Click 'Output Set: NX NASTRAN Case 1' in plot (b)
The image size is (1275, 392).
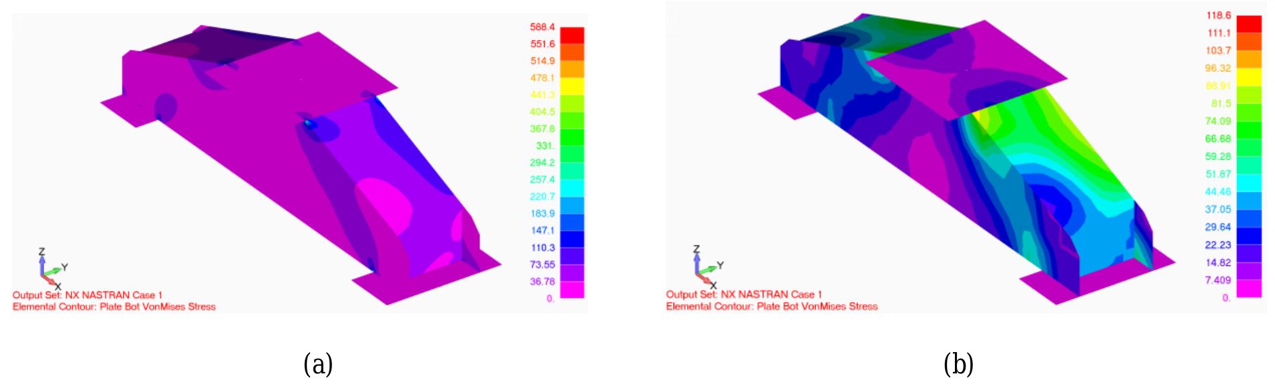click(x=744, y=294)
